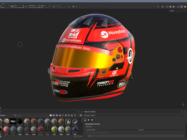
Task: Switch assets to grid view icon
Action: point(81,115)
